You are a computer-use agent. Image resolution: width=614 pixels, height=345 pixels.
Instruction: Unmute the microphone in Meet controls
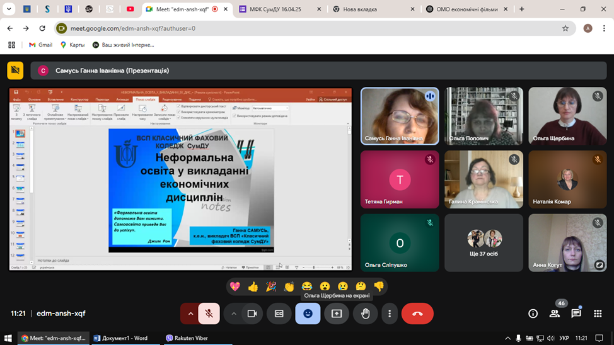click(209, 314)
